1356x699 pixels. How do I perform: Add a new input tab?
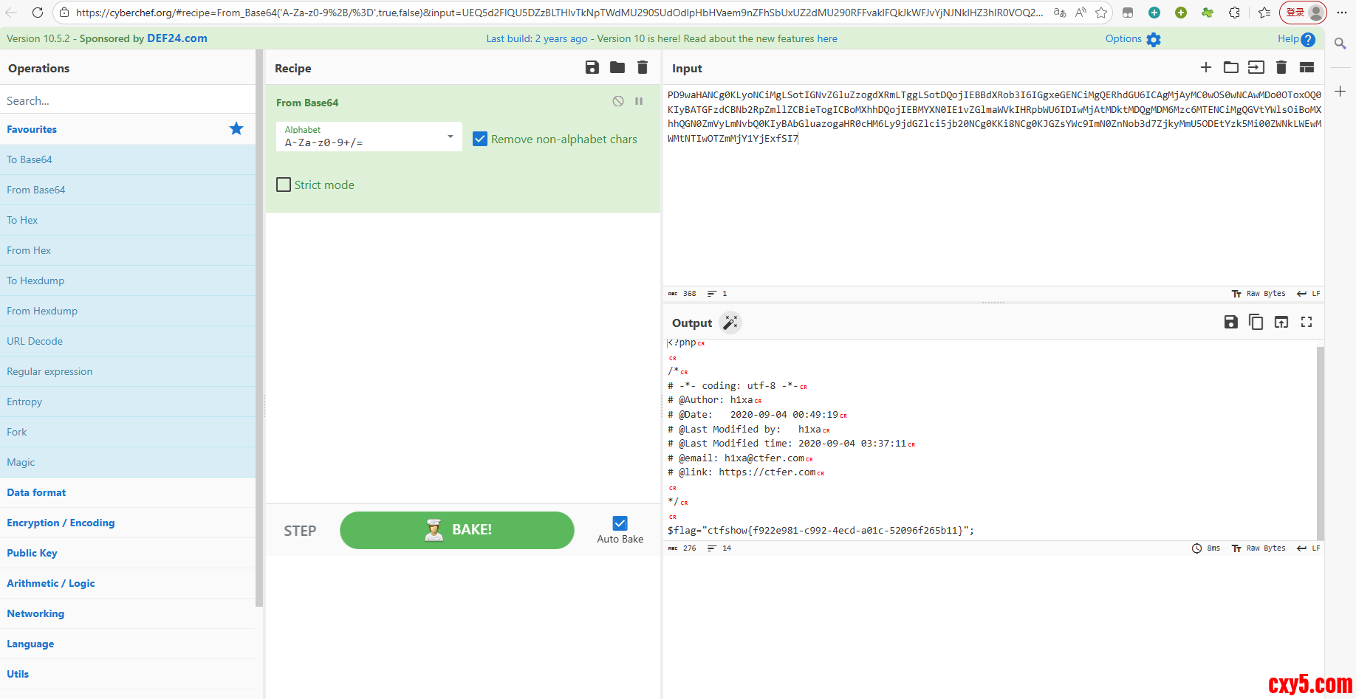point(1205,68)
